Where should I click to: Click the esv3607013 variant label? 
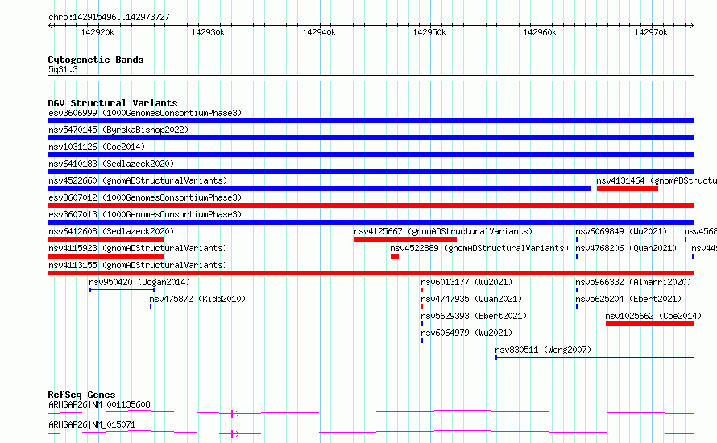click(145, 214)
